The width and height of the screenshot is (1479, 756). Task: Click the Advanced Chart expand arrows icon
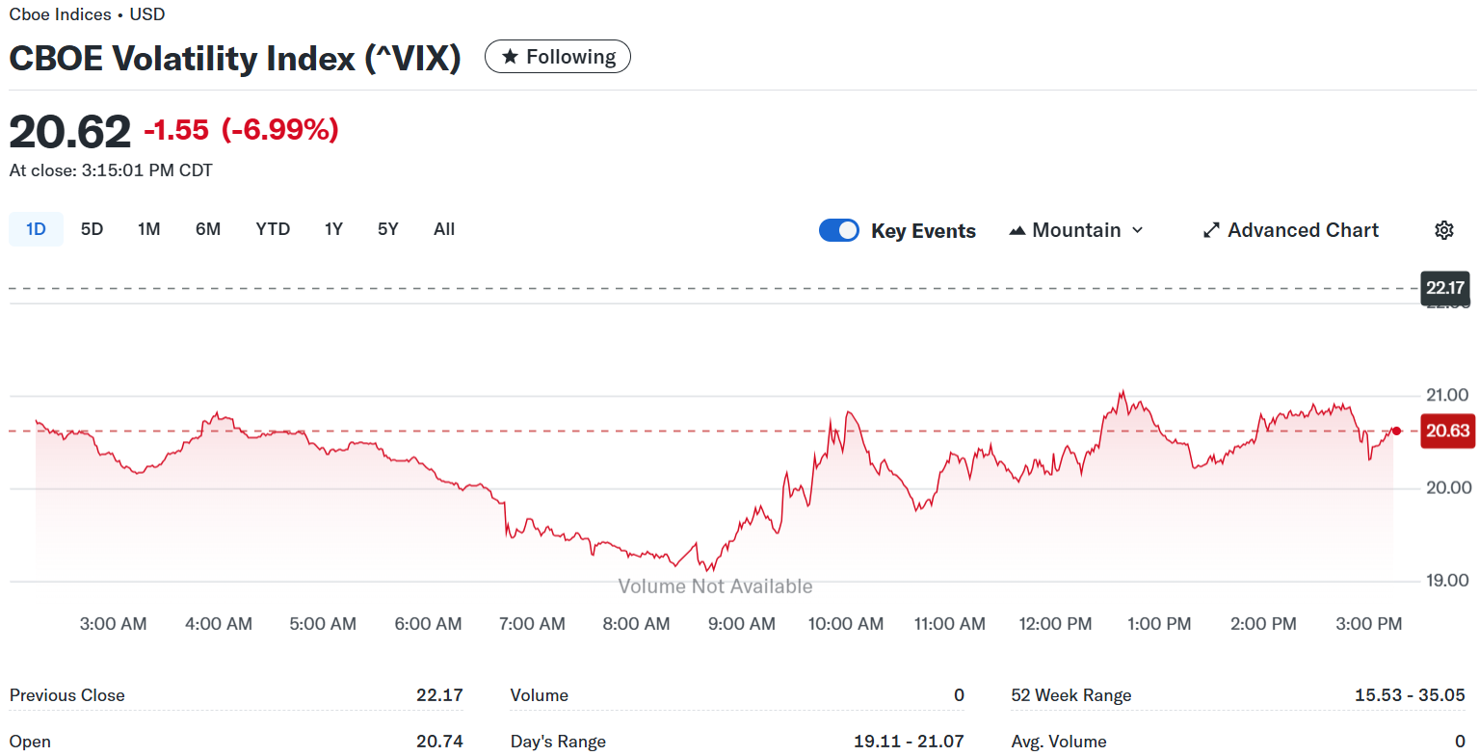point(1211,231)
